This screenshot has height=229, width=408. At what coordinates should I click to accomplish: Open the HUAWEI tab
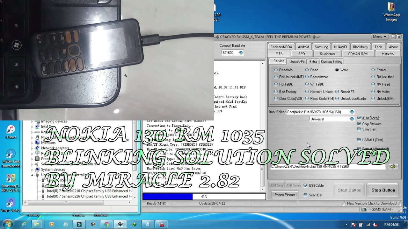pyautogui.click(x=340, y=47)
